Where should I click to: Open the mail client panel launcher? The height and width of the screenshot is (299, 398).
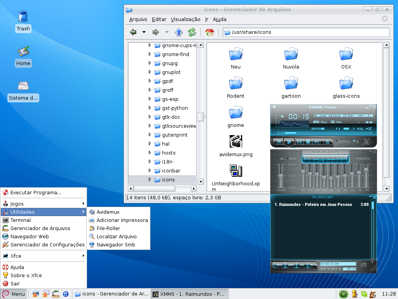coord(45,294)
